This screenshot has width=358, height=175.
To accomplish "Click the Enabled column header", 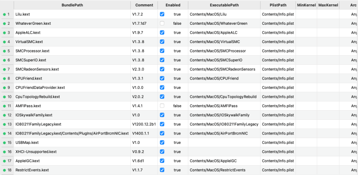I will coord(173,5).
